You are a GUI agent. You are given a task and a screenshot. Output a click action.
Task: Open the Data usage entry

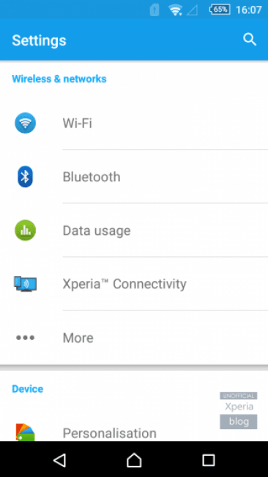(134, 230)
